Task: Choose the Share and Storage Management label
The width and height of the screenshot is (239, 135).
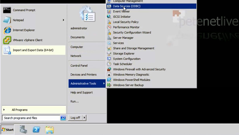Action: pyautogui.click(x=134, y=48)
